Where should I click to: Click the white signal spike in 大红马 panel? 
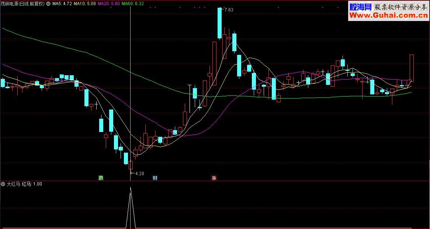[130, 207]
